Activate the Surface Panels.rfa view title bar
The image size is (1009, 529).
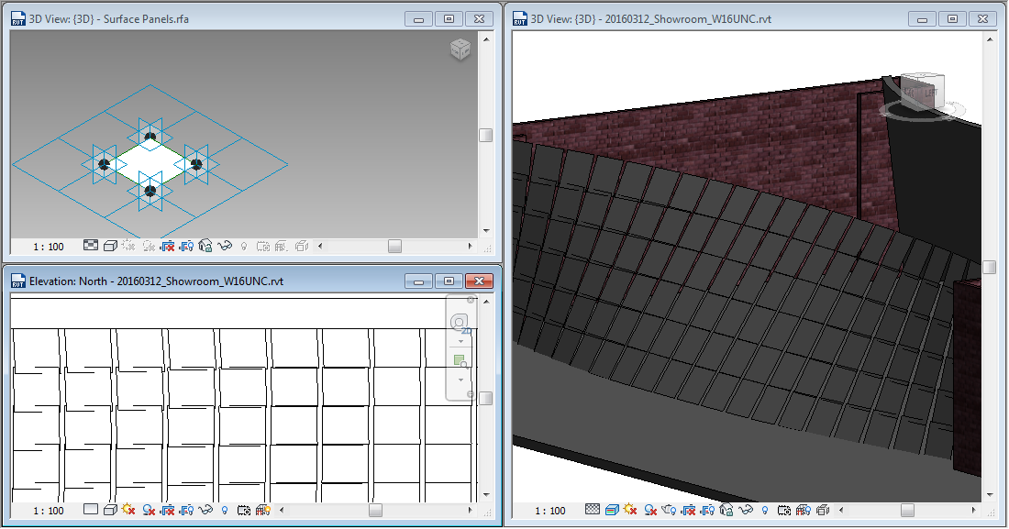click(138, 17)
